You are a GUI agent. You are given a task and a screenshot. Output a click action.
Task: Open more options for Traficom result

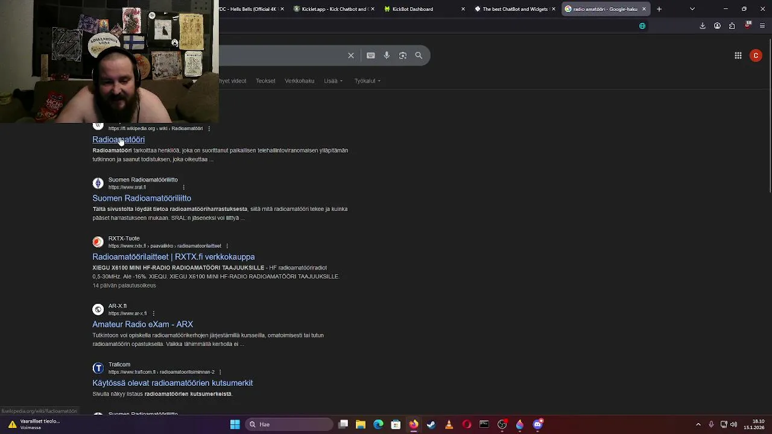[x=220, y=372]
